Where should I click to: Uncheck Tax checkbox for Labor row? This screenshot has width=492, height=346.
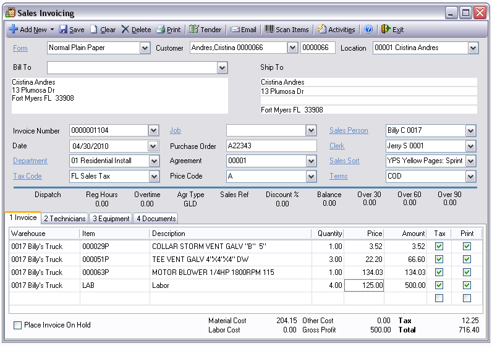coord(439,285)
